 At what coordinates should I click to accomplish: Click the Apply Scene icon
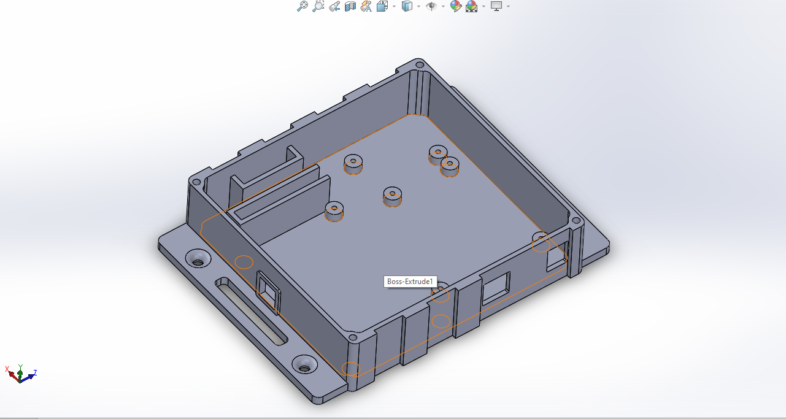pos(472,6)
